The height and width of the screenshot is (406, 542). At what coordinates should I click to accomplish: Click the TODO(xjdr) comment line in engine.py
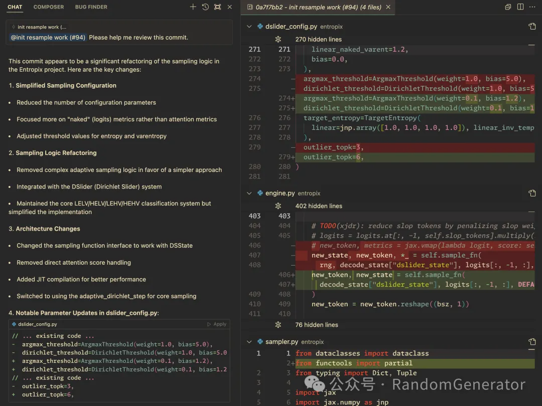423,226
